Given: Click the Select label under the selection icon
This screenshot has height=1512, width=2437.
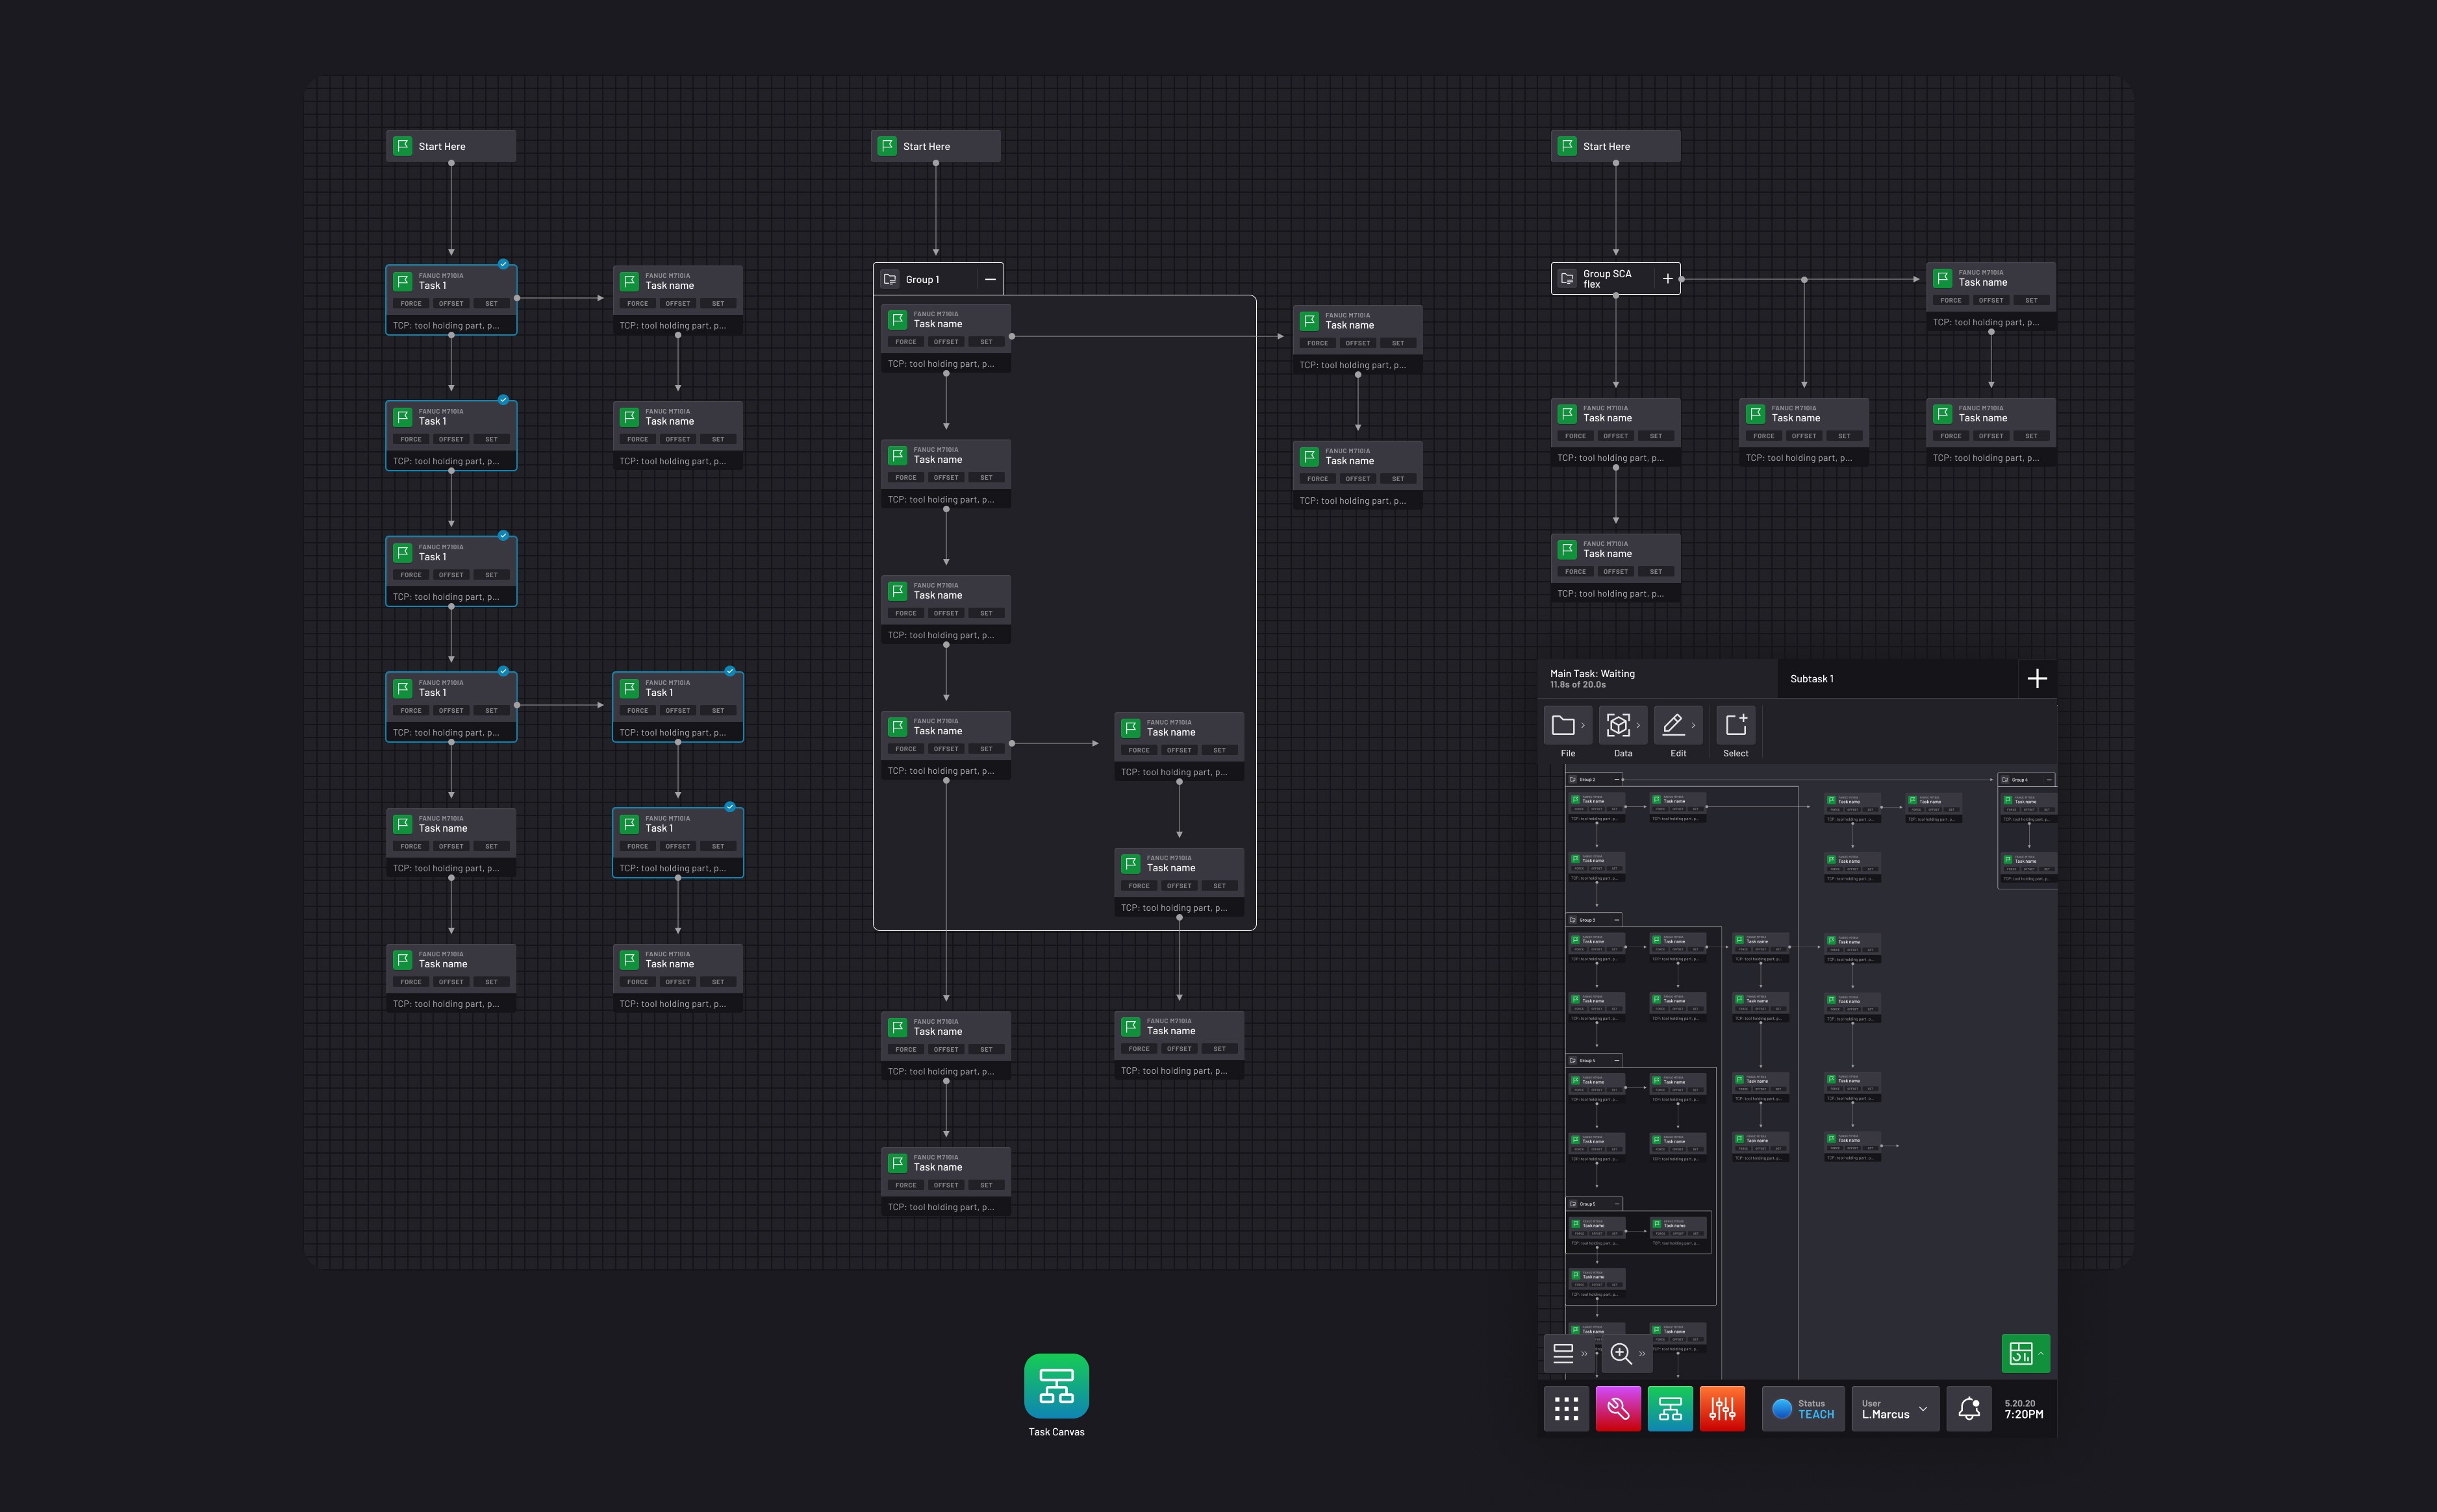Looking at the screenshot, I should (x=1736, y=754).
